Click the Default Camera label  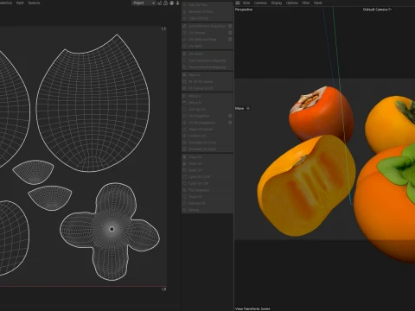(377, 10)
